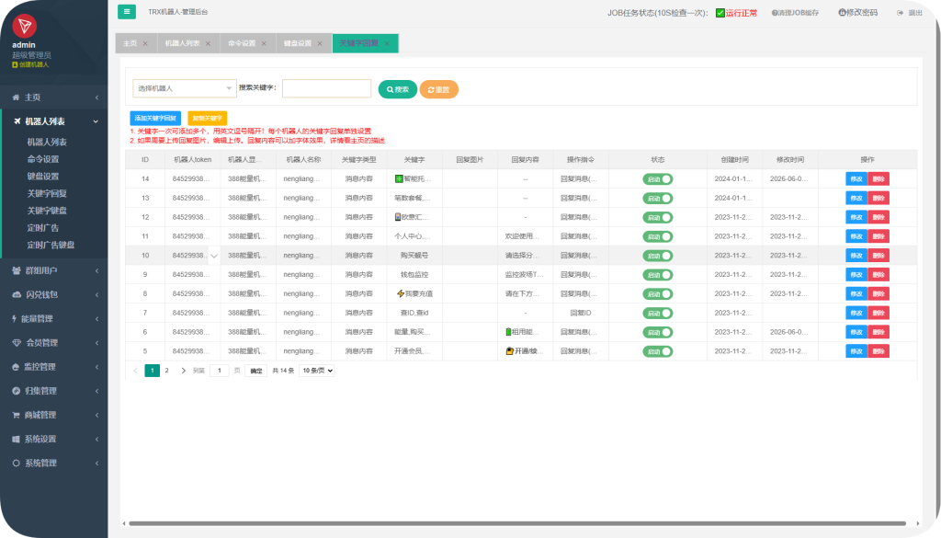
Task: Toggle the 运行正常 green checkbox
Action: [x=720, y=13]
